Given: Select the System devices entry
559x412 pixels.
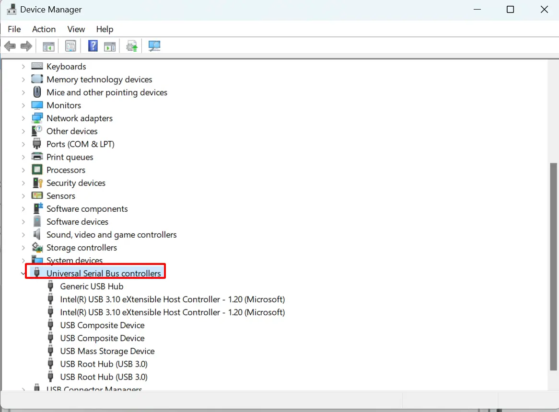Looking at the screenshot, I should 74,260.
